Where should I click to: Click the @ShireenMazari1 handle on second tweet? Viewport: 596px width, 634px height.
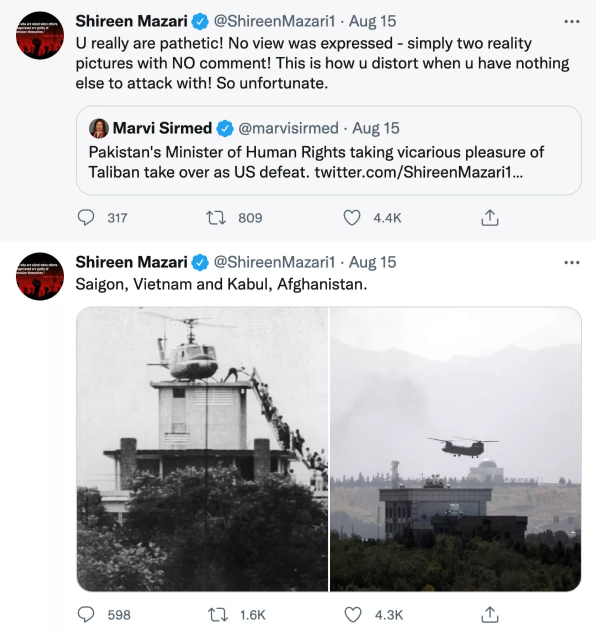click(274, 262)
